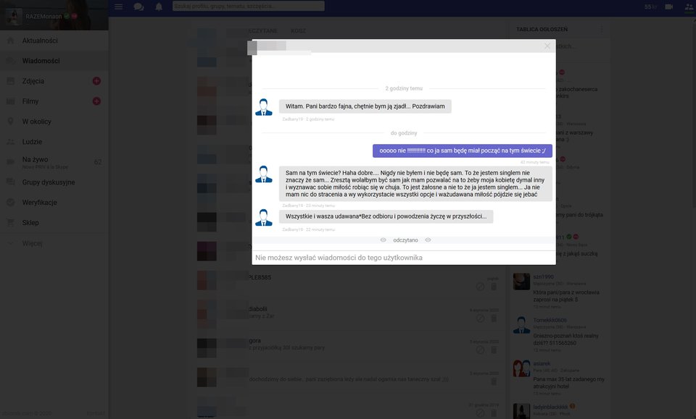The width and height of the screenshot is (696, 419).
Task: Select Na żywo in the sidebar
Action: coord(35,159)
